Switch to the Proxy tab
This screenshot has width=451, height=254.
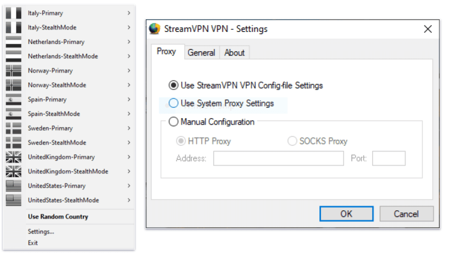pyautogui.click(x=167, y=52)
